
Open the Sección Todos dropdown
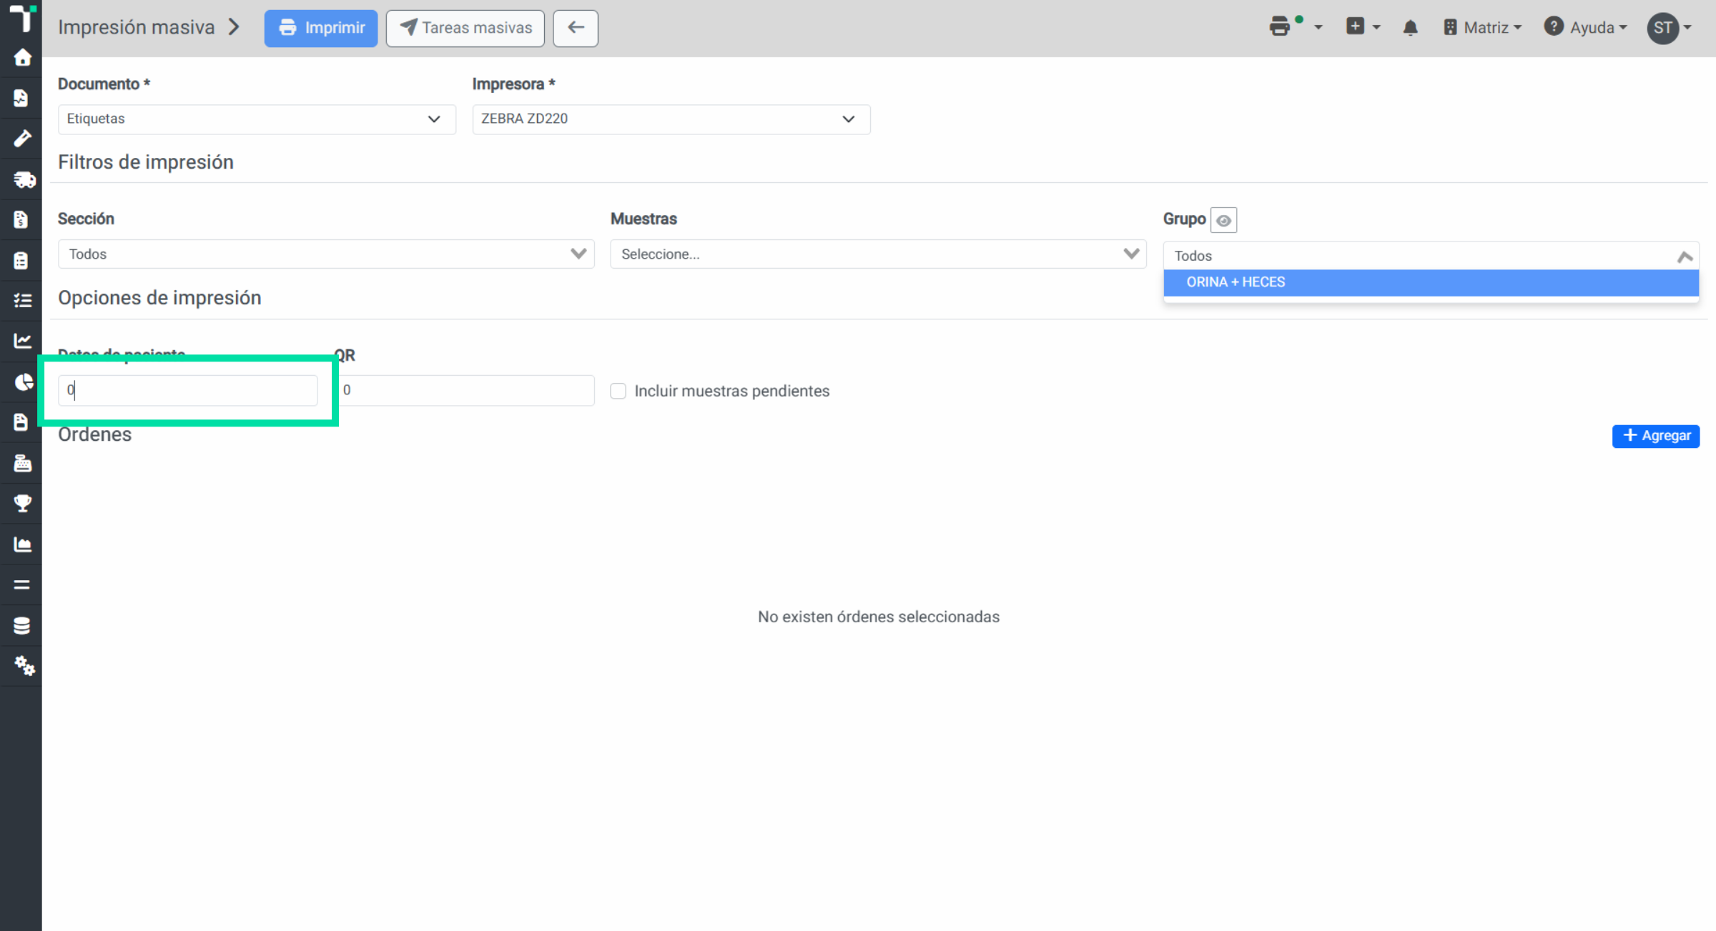[x=326, y=254]
